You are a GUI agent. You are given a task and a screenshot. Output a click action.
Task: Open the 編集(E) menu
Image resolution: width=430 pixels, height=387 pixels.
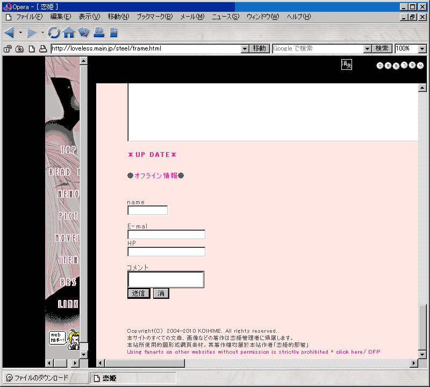pyautogui.click(x=61, y=17)
